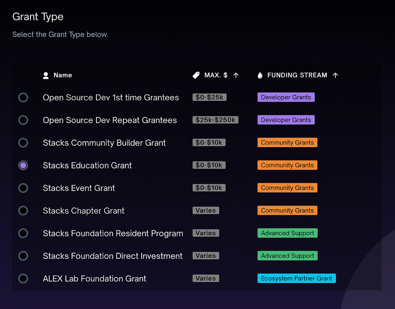The image size is (395, 309).
Task: Click the Varies badge for Stacks Chapter Grant
Action: click(206, 210)
